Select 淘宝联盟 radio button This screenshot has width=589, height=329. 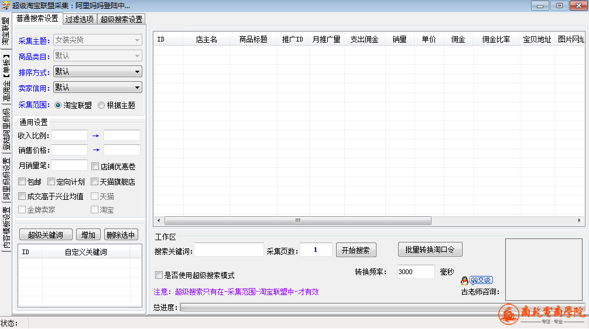pos(58,105)
